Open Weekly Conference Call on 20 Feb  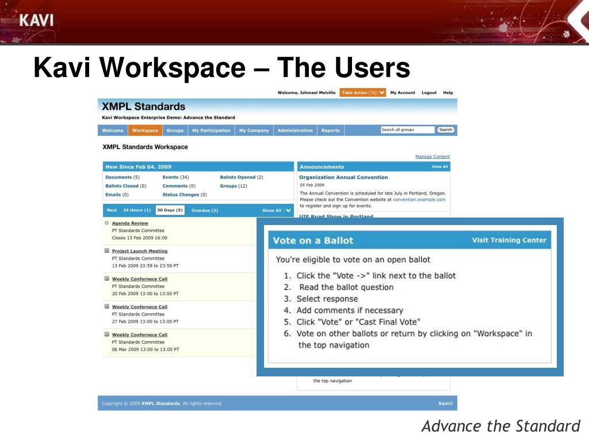[x=140, y=279]
